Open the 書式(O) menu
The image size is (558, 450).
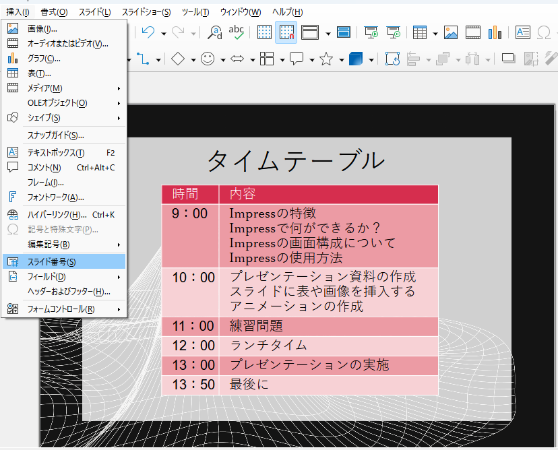54,12
